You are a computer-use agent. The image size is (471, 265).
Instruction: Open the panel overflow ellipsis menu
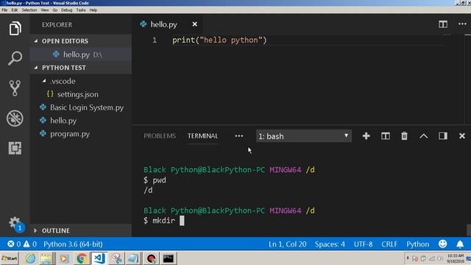click(x=239, y=136)
